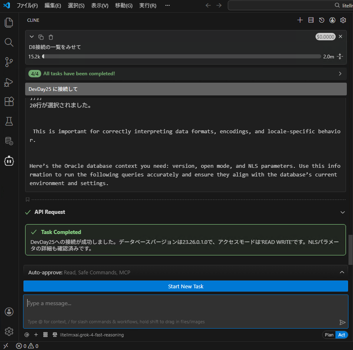The width and height of the screenshot is (353, 350).
Task: Click the DB接続の一覧をみせて task title
Action: click(x=55, y=47)
